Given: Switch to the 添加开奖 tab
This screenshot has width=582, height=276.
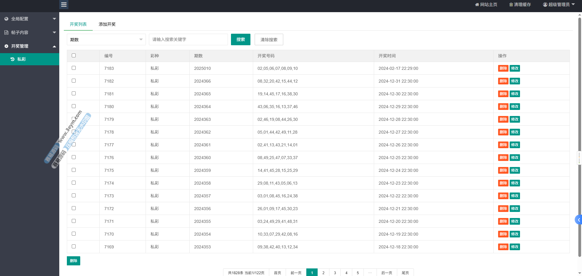Looking at the screenshot, I should point(107,24).
